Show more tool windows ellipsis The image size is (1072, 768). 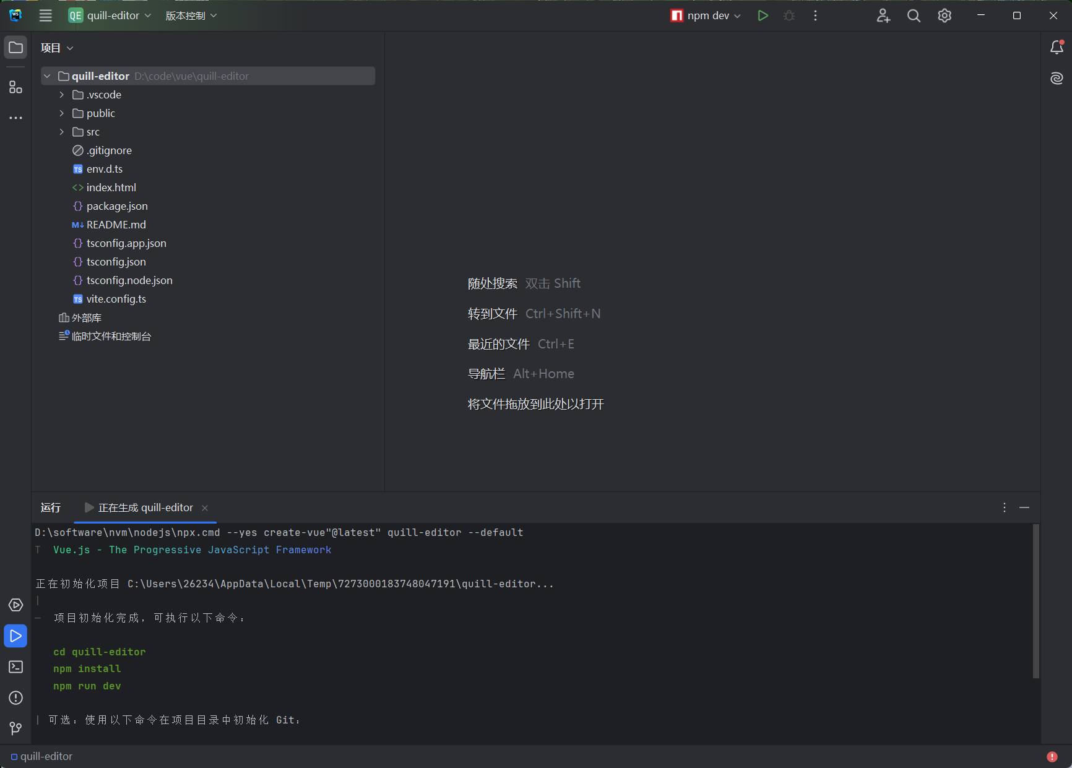(15, 118)
